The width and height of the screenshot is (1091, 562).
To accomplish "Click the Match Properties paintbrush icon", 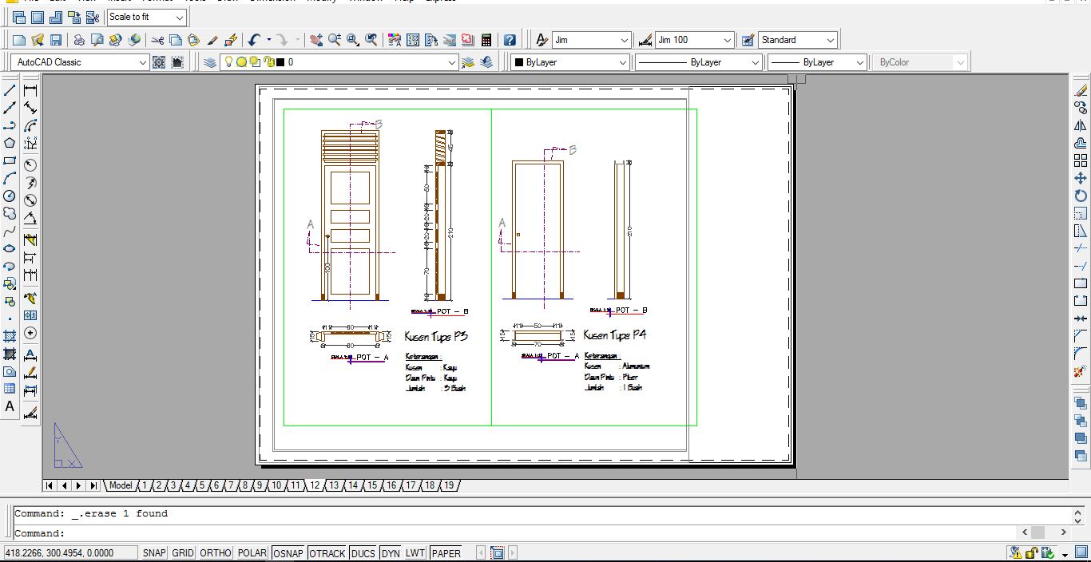I will pyautogui.click(x=212, y=40).
